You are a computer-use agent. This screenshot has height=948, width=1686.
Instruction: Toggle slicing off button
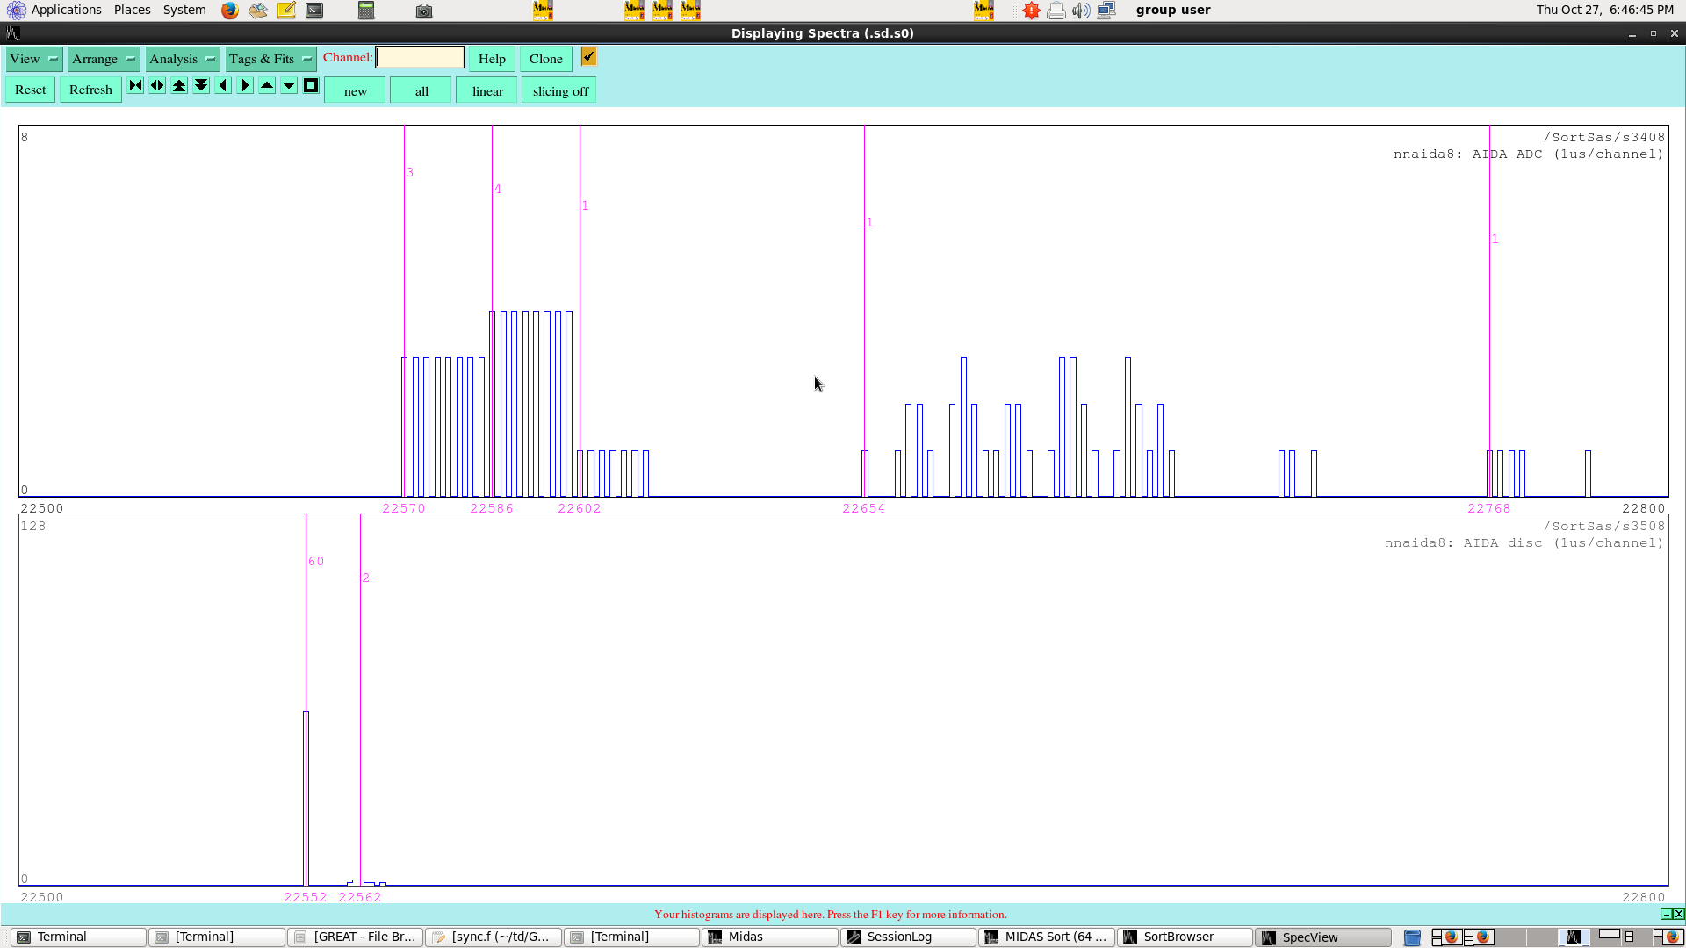[x=560, y=90]
